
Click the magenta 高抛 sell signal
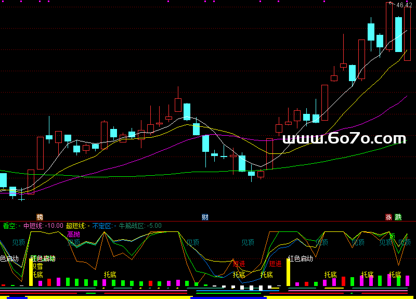coord(74,235)
